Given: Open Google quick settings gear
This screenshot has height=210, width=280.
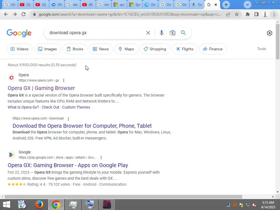Looking at the screenshot, I should pyautogui.click(x=269, y=33).
